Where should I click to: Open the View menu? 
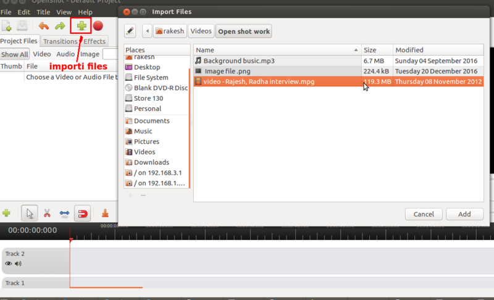[64, 12]
